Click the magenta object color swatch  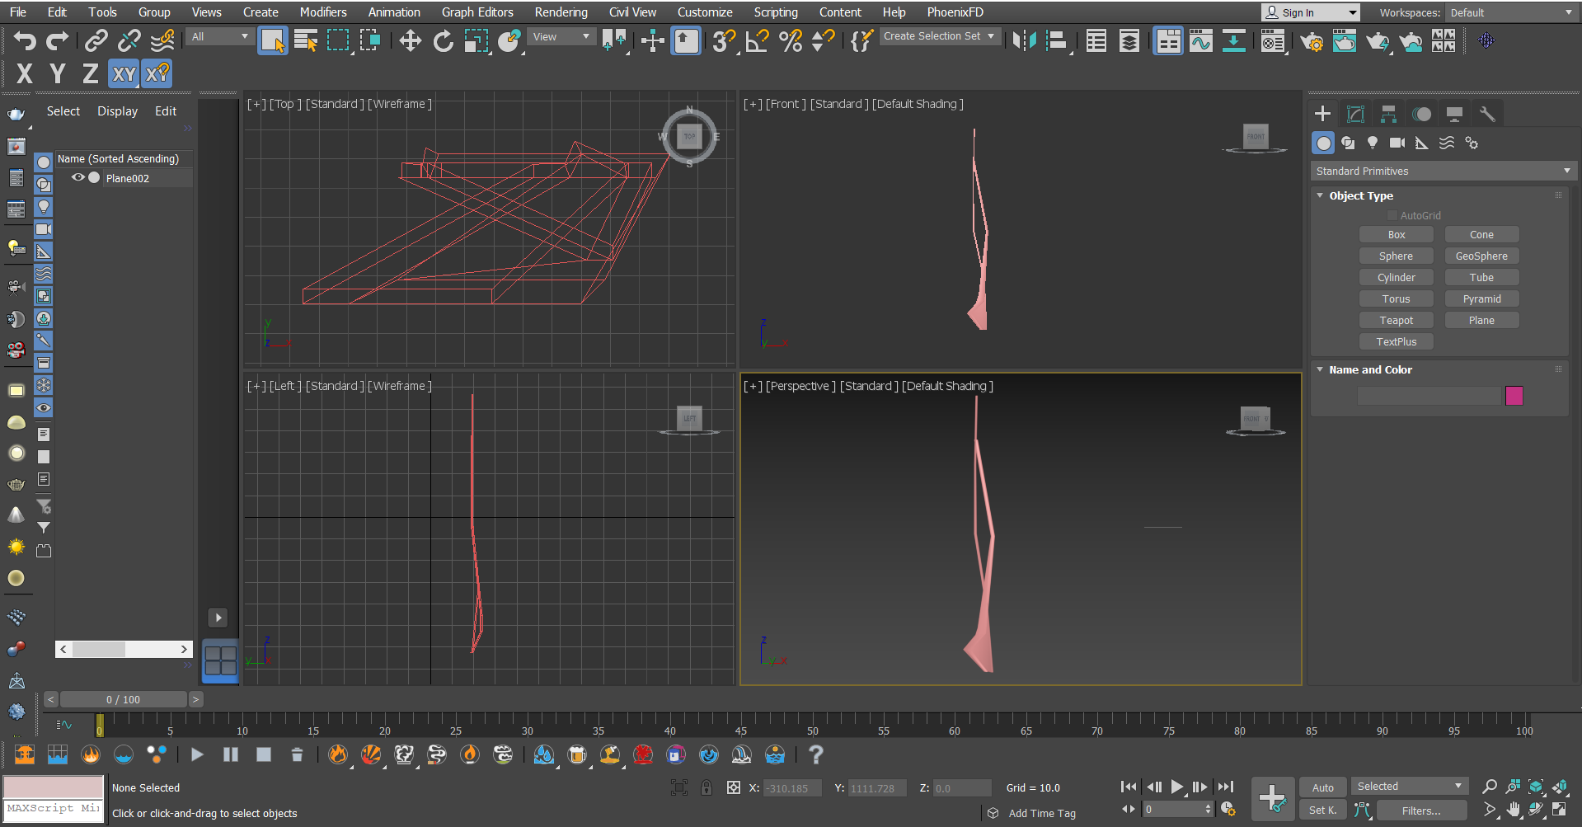tap(1514, 396)
